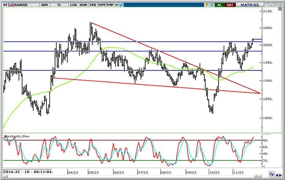
Task: Open the GUN period selector
Action: point(44,5)
